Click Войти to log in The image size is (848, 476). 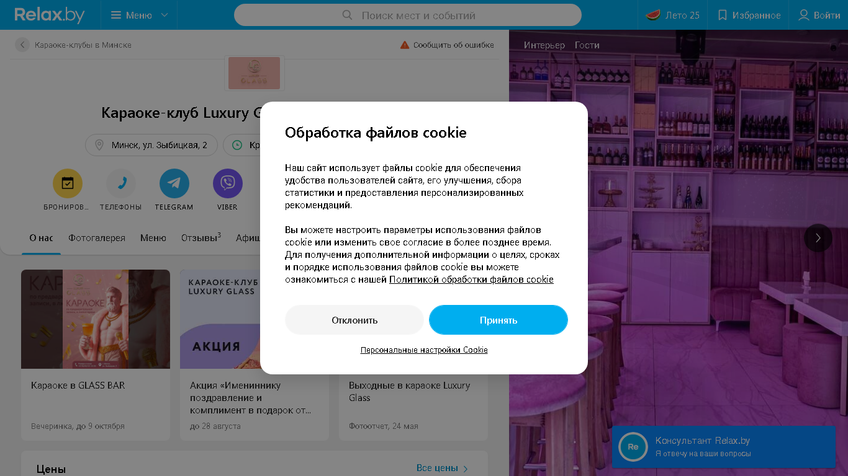point(819,15)
